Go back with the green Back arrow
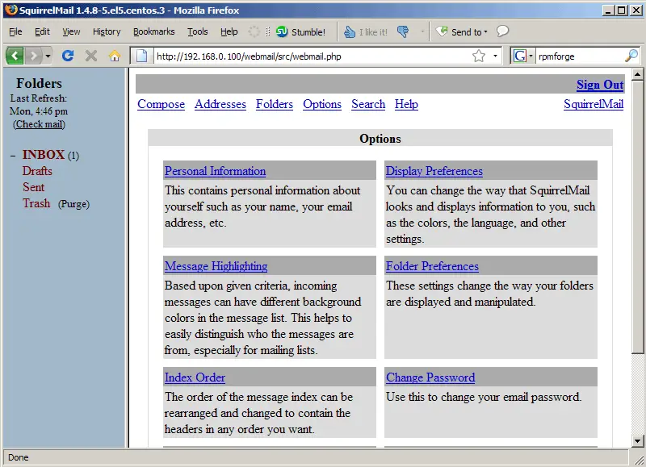The image size is (646, 467). 15,56
